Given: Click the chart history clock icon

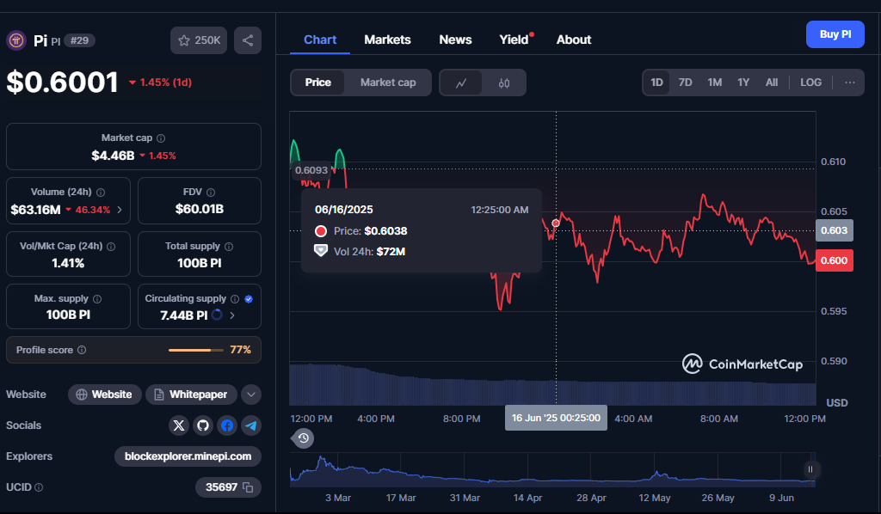Looking at the screenshot, I should pyautogui.click(x=303, y=438).
